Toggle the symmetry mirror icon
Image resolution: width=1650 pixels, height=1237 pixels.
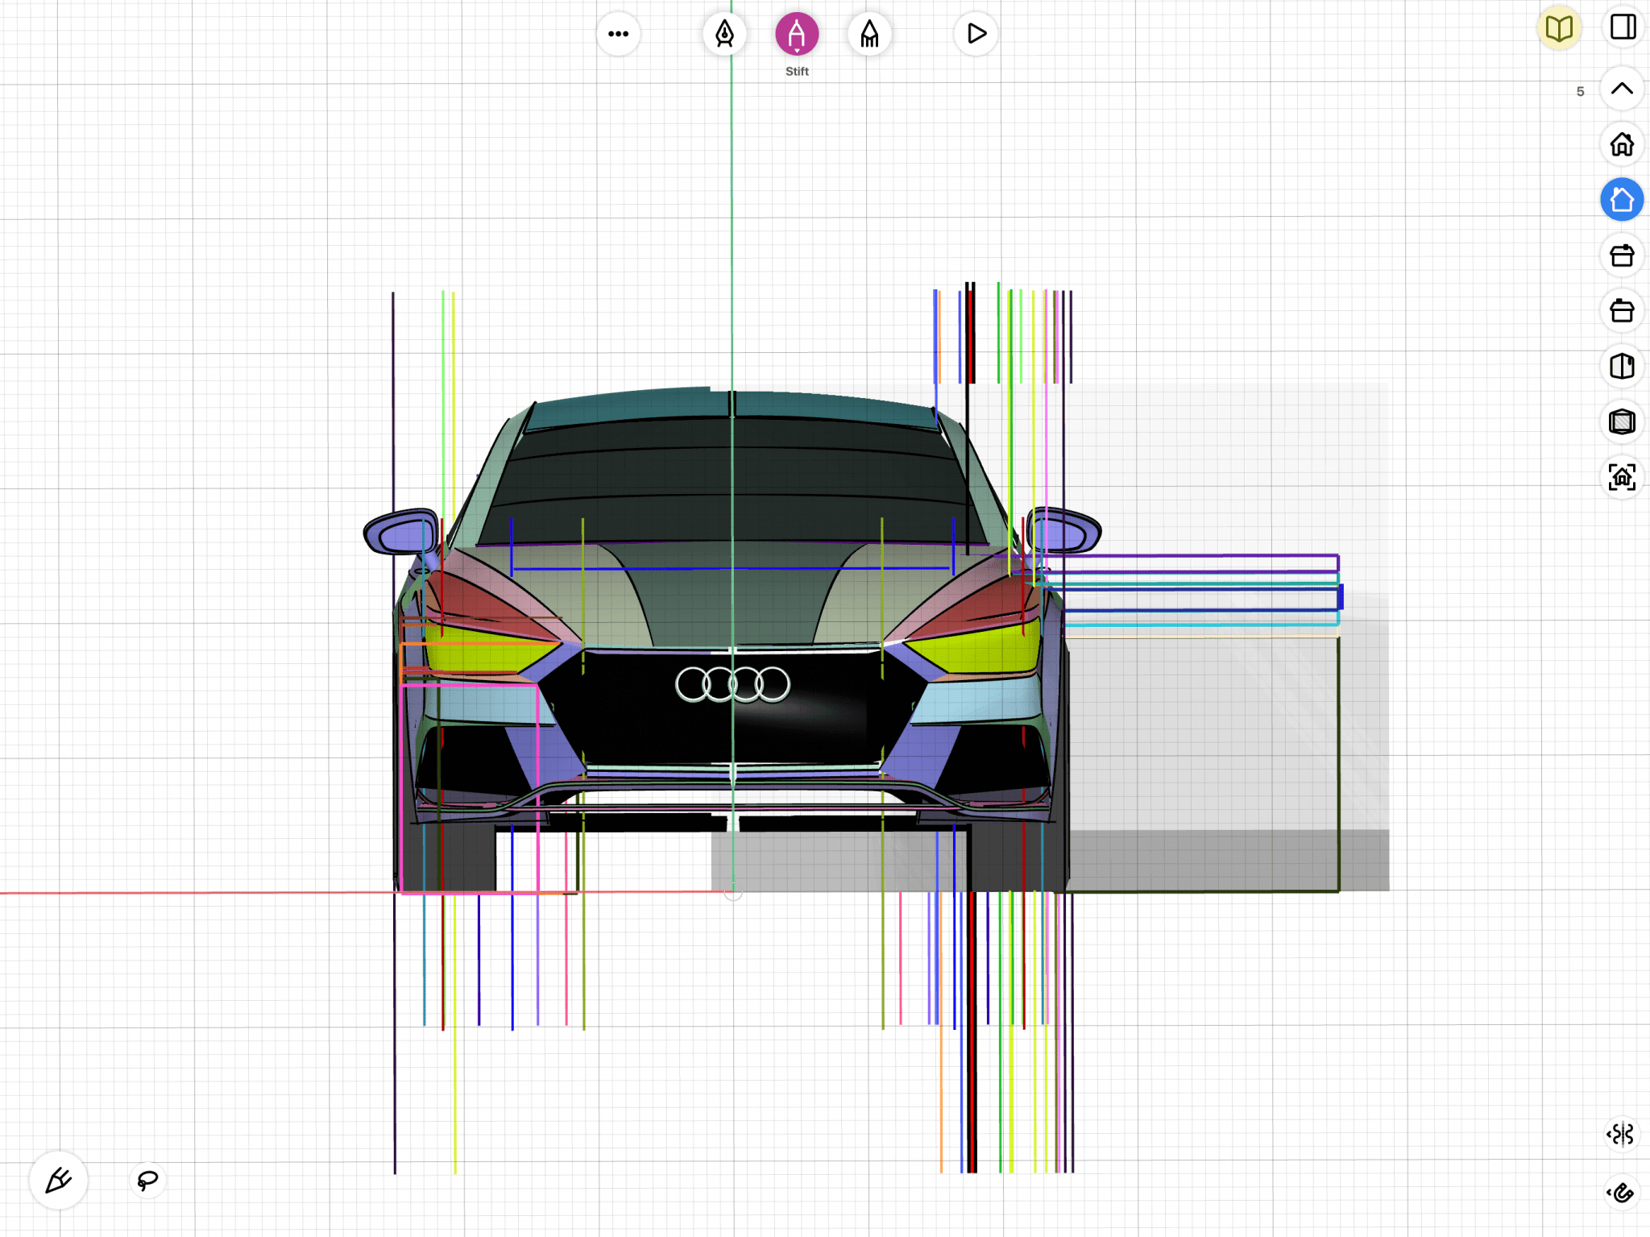click(1620, 1134)
